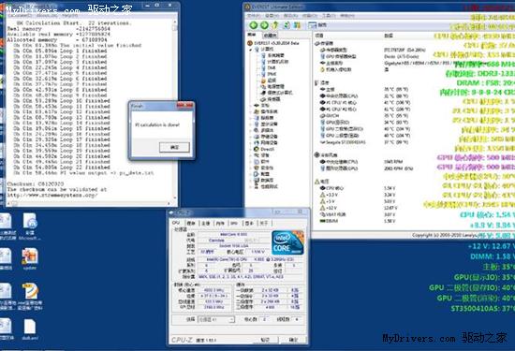This screenshot has width=515, height=351.
Task: Select the Seagate ST3500410AS temperature row
Action: point(364,142)
